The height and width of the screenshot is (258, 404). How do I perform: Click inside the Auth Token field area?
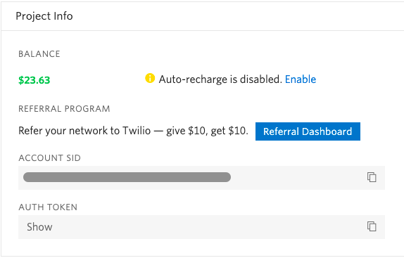[x=201, y=227]
